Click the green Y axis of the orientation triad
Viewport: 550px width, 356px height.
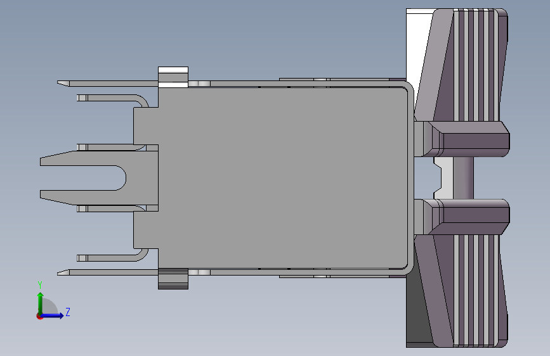point(41,303)
